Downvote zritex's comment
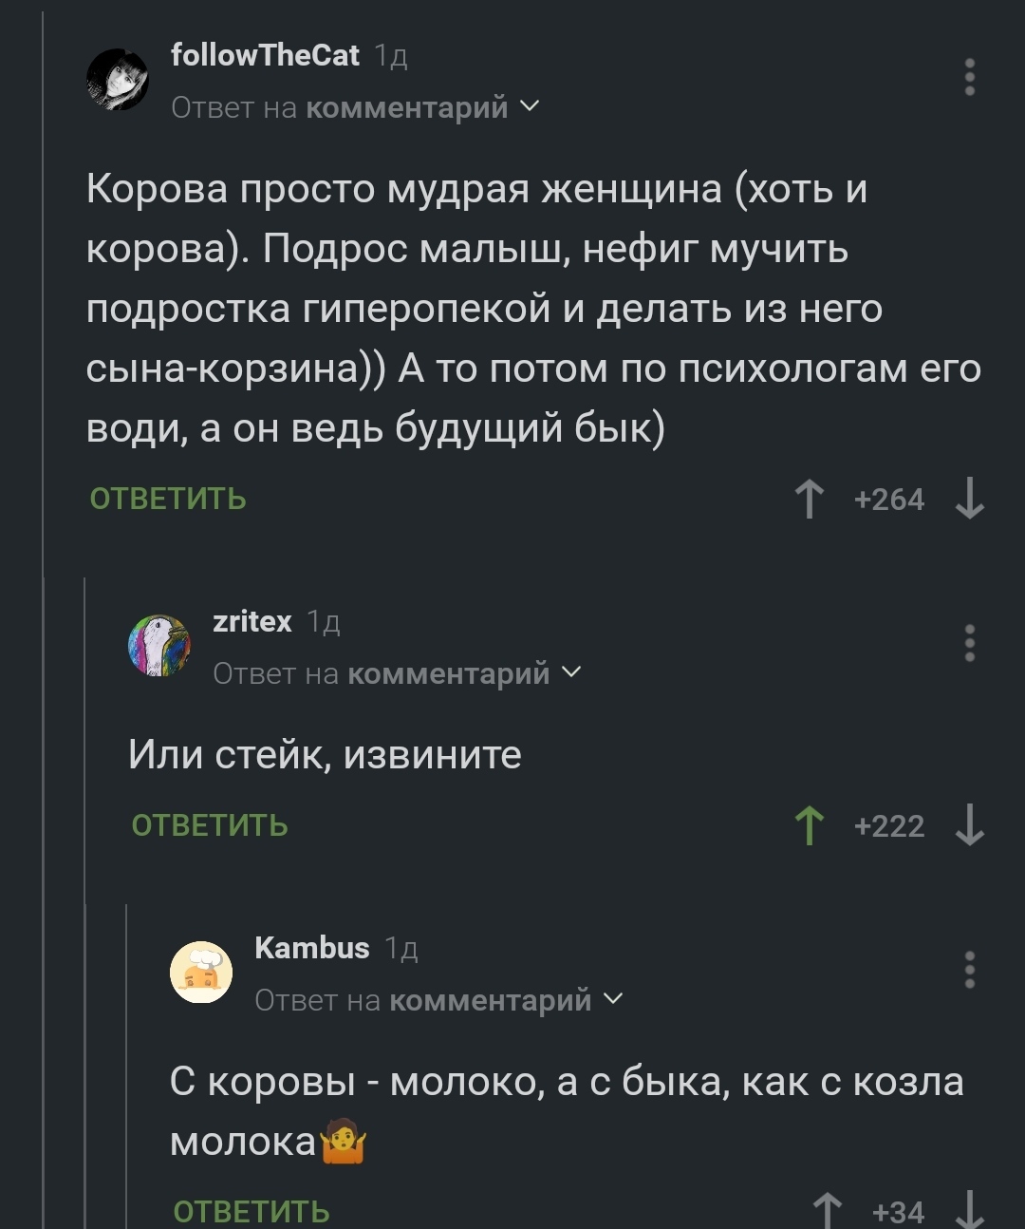Viewport: 1025px width, 1229px height. 969,826
